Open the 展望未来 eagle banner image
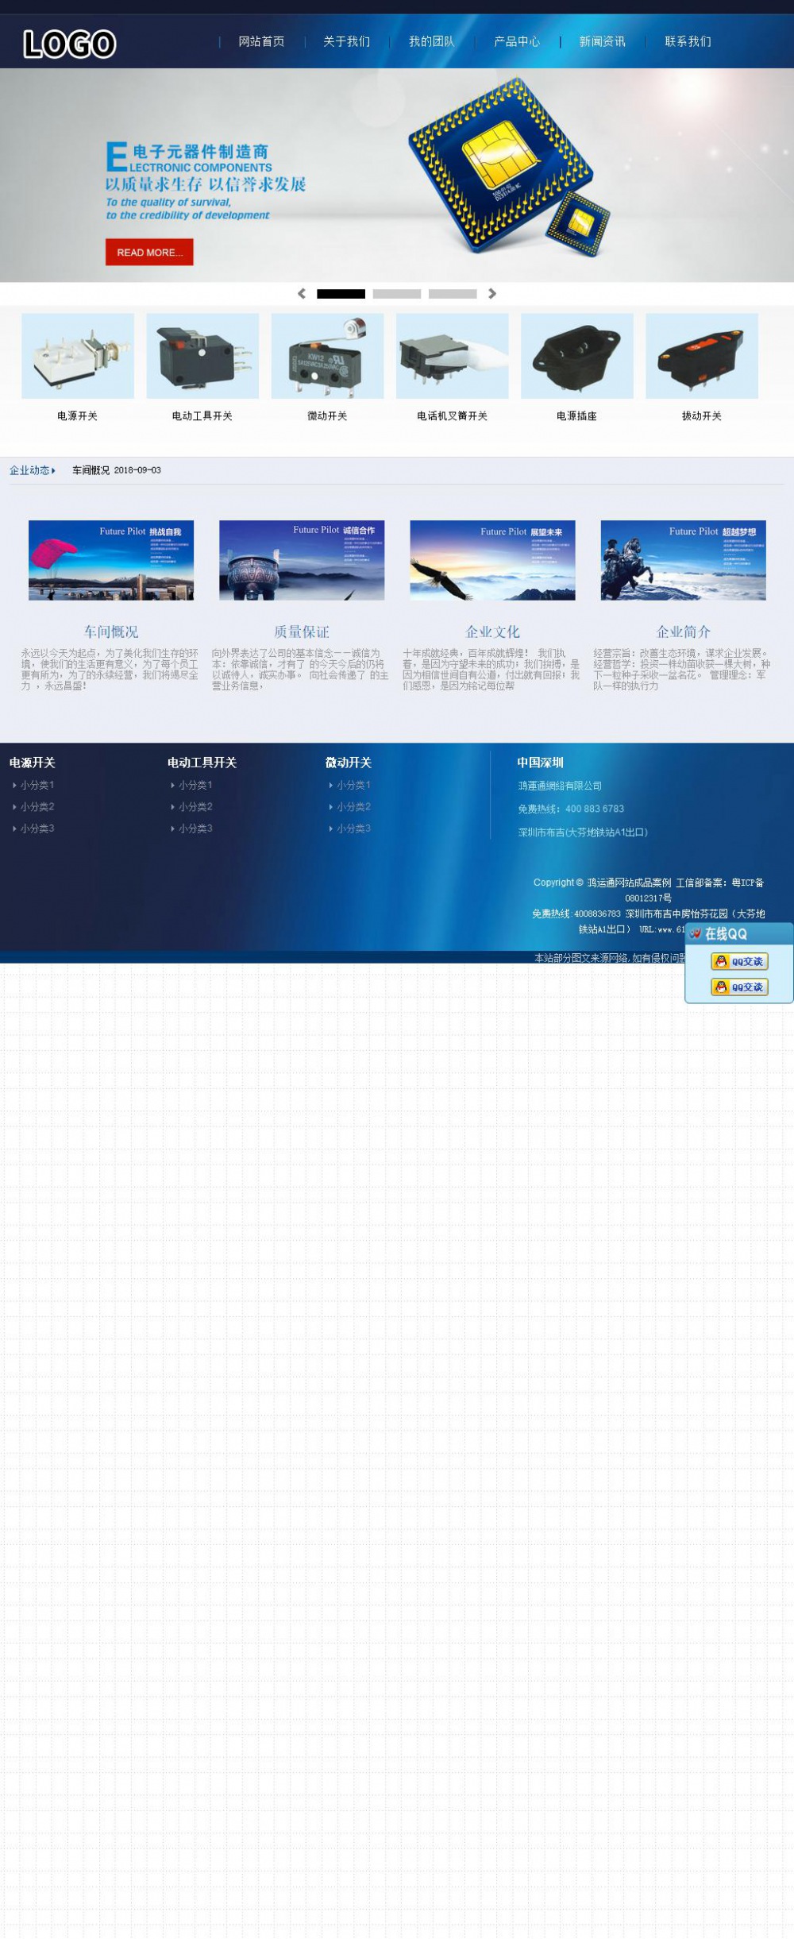 [x=492, y=560]
